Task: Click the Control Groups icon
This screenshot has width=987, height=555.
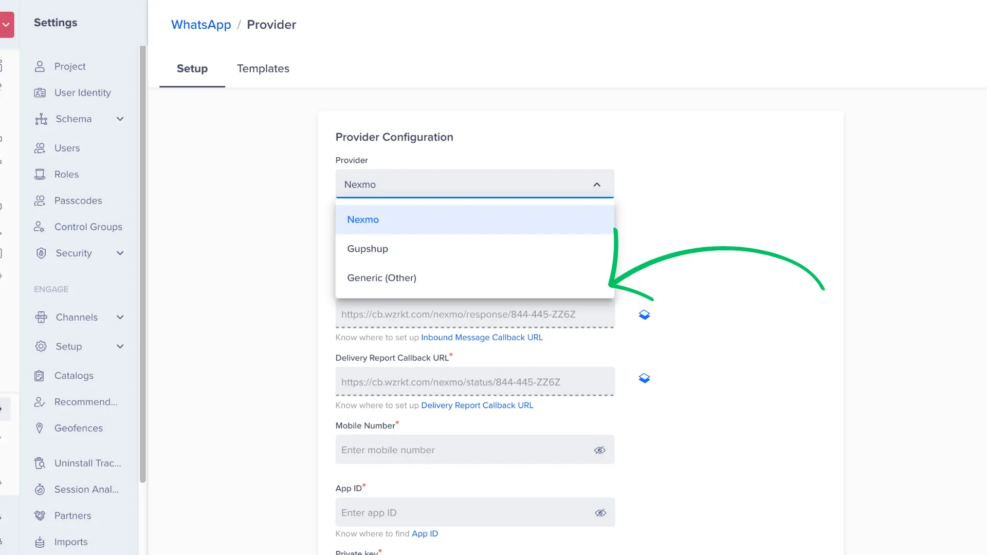Action: coord(40,227)
